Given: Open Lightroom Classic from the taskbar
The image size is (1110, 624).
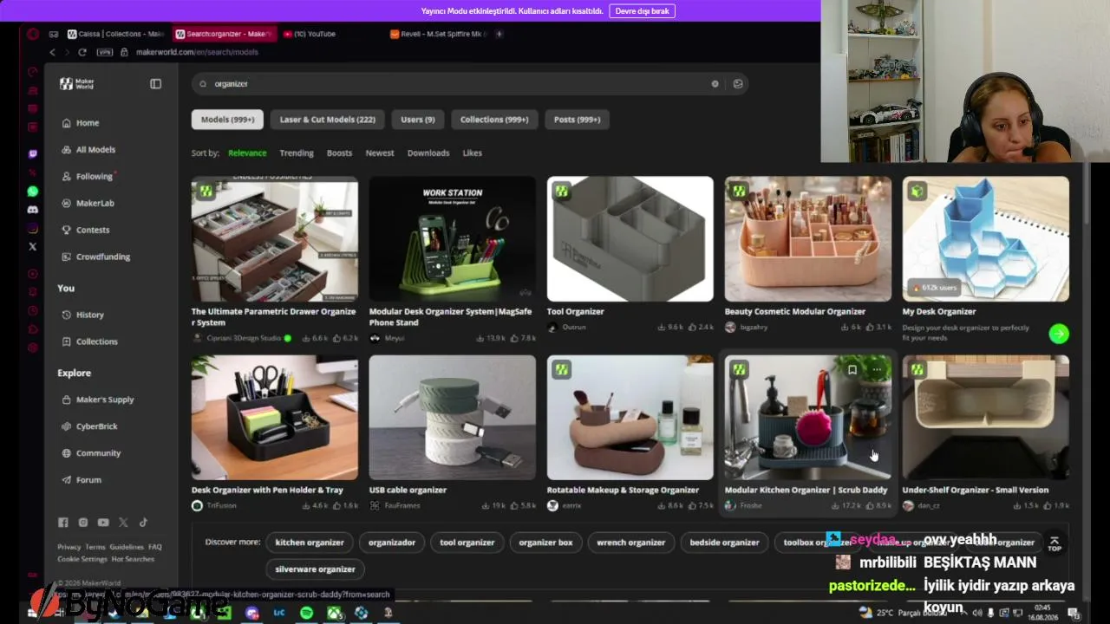Looking at the screenshot, I should coord(279,614).
